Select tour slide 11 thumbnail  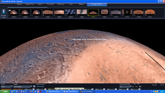[127, 13]
